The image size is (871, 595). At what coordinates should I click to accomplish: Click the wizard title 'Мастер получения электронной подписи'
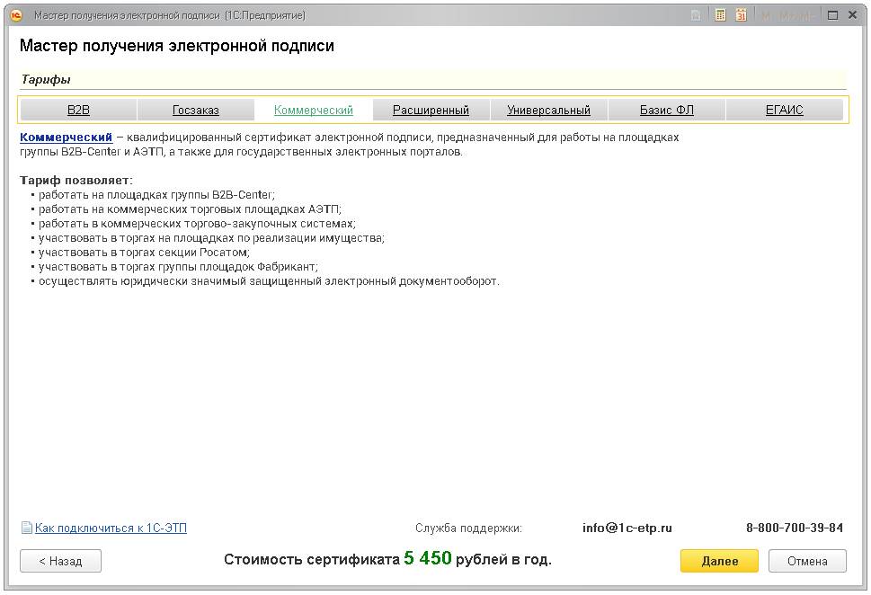tap(177, 46)
